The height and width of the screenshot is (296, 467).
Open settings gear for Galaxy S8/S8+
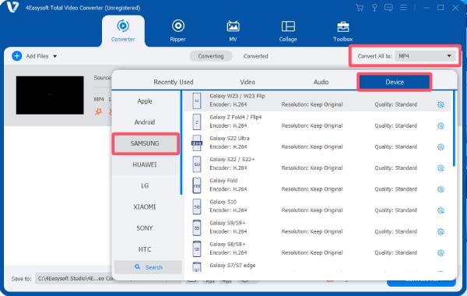point(441,253)
